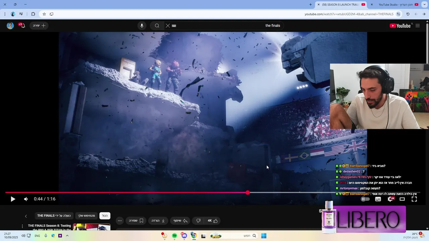Save the video with שמירה button
This screenshot has height=241, width=429.
[x=136, y=221]
